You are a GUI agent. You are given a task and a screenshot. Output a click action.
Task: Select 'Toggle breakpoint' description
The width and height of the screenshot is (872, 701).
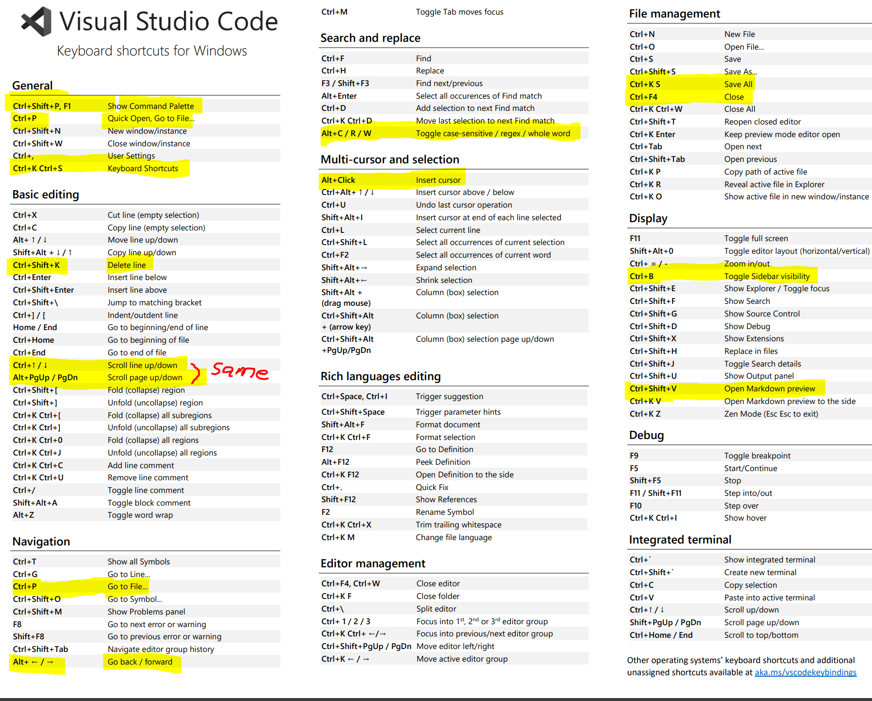tap(757, 456)
